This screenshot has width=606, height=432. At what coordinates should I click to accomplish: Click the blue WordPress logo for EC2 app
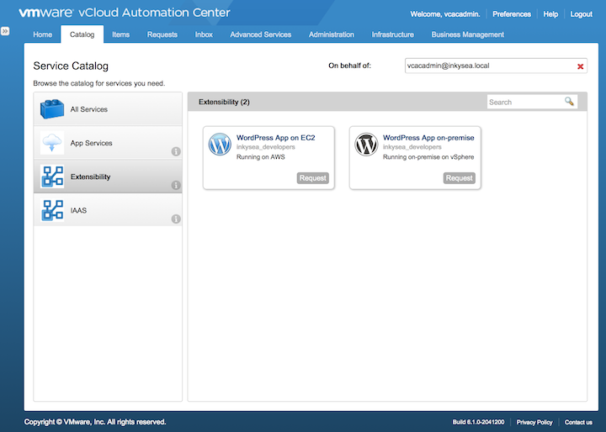pyautogui.click(x=220, y=145)
